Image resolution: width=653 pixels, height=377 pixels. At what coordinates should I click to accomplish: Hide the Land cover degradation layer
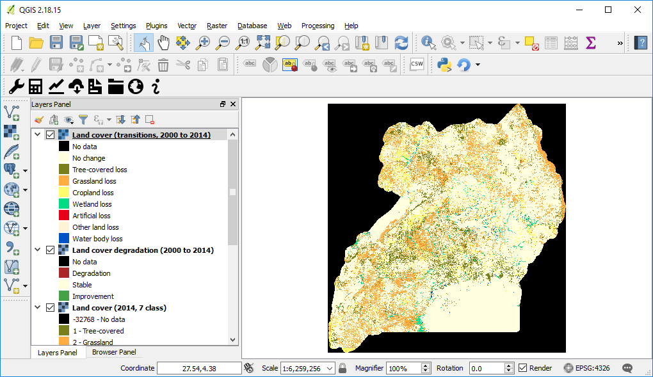[51, 250]
